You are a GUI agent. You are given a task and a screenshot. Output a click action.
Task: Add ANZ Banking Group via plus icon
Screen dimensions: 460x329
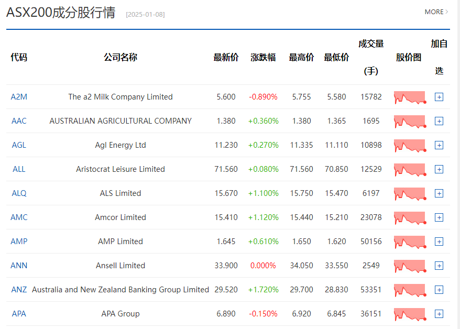click(x=439, y=290)
